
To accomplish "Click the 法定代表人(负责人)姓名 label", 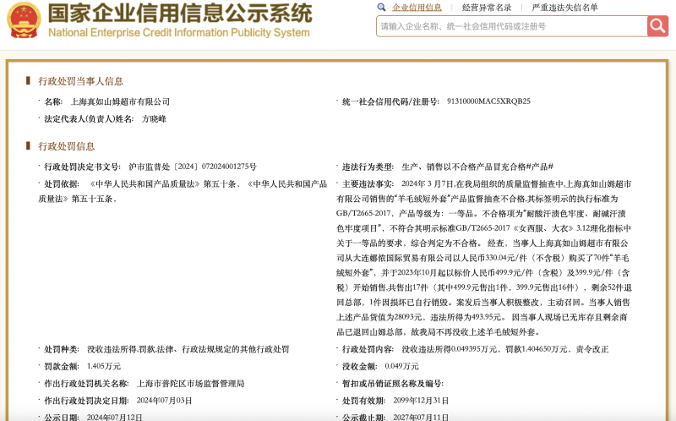I will click(90, 119).
